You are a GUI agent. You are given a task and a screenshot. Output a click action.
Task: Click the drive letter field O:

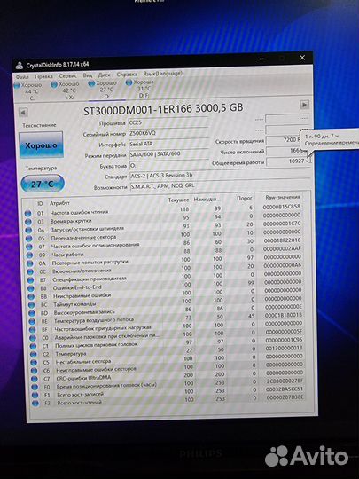click(168, 165)
